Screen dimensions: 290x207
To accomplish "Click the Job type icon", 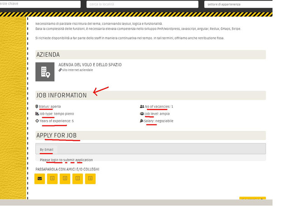I will click(x=37, y=114).
